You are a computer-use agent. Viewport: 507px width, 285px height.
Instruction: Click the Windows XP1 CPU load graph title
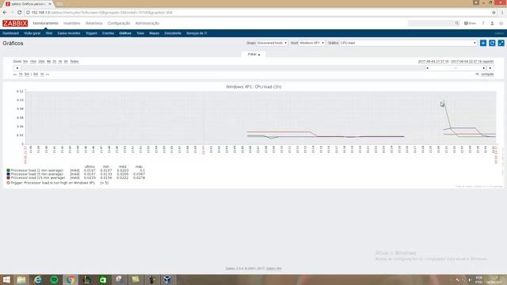click(253, 86)
